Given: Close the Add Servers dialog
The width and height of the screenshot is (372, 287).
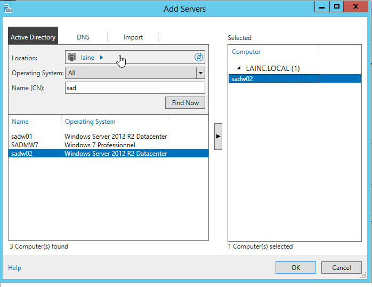Looking at the screenshot, I should click(355, 6).
